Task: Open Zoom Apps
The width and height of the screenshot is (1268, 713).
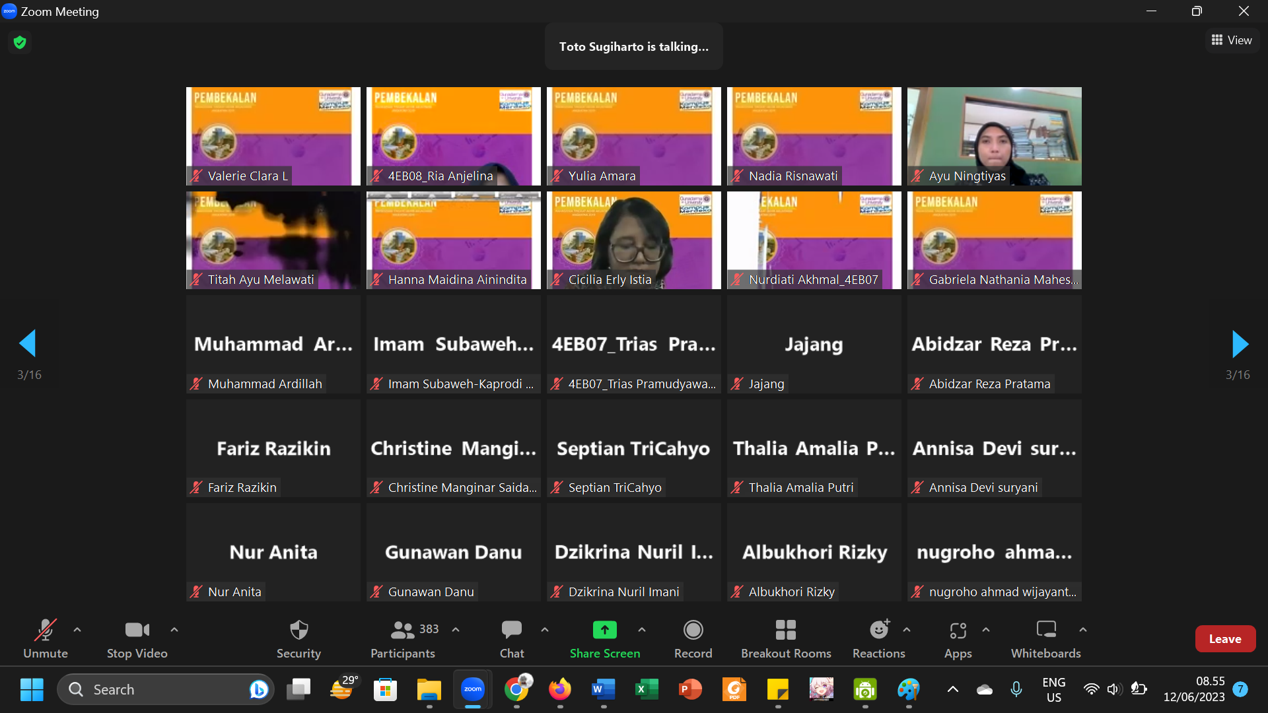Action: 958,638
